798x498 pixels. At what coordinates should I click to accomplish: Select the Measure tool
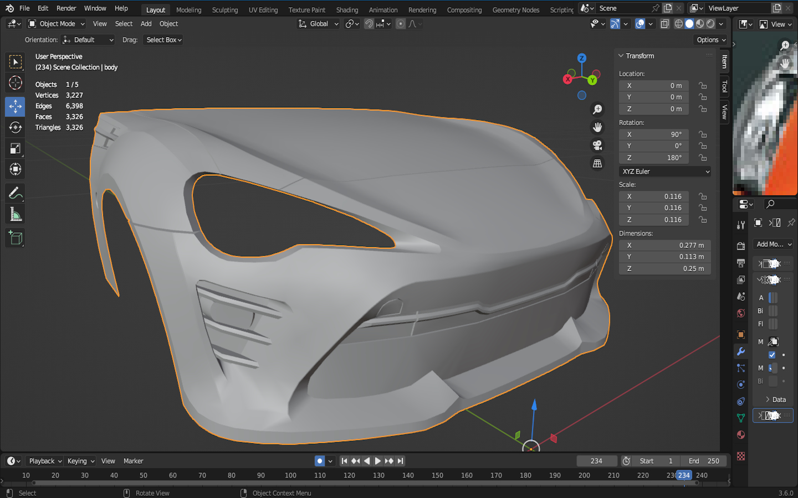(x=16, y=215)
